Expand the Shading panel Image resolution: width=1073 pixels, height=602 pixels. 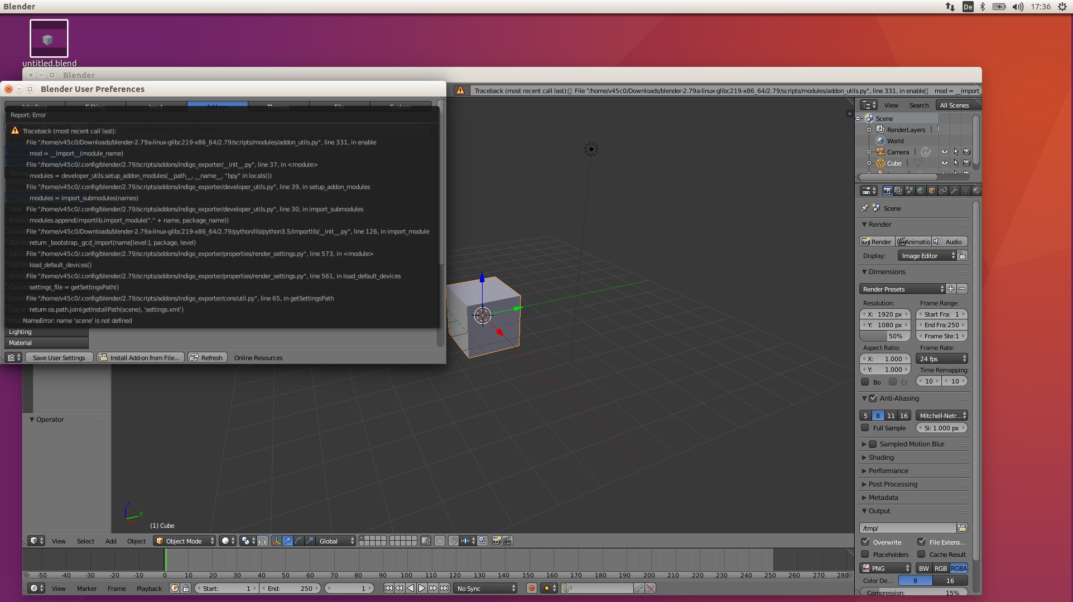[881, 457]
